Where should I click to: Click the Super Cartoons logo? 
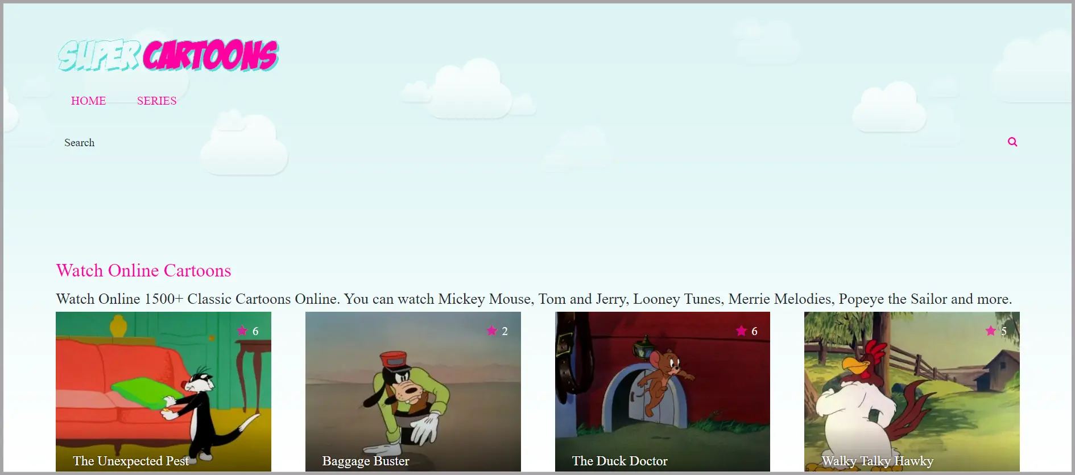point(168,55)
